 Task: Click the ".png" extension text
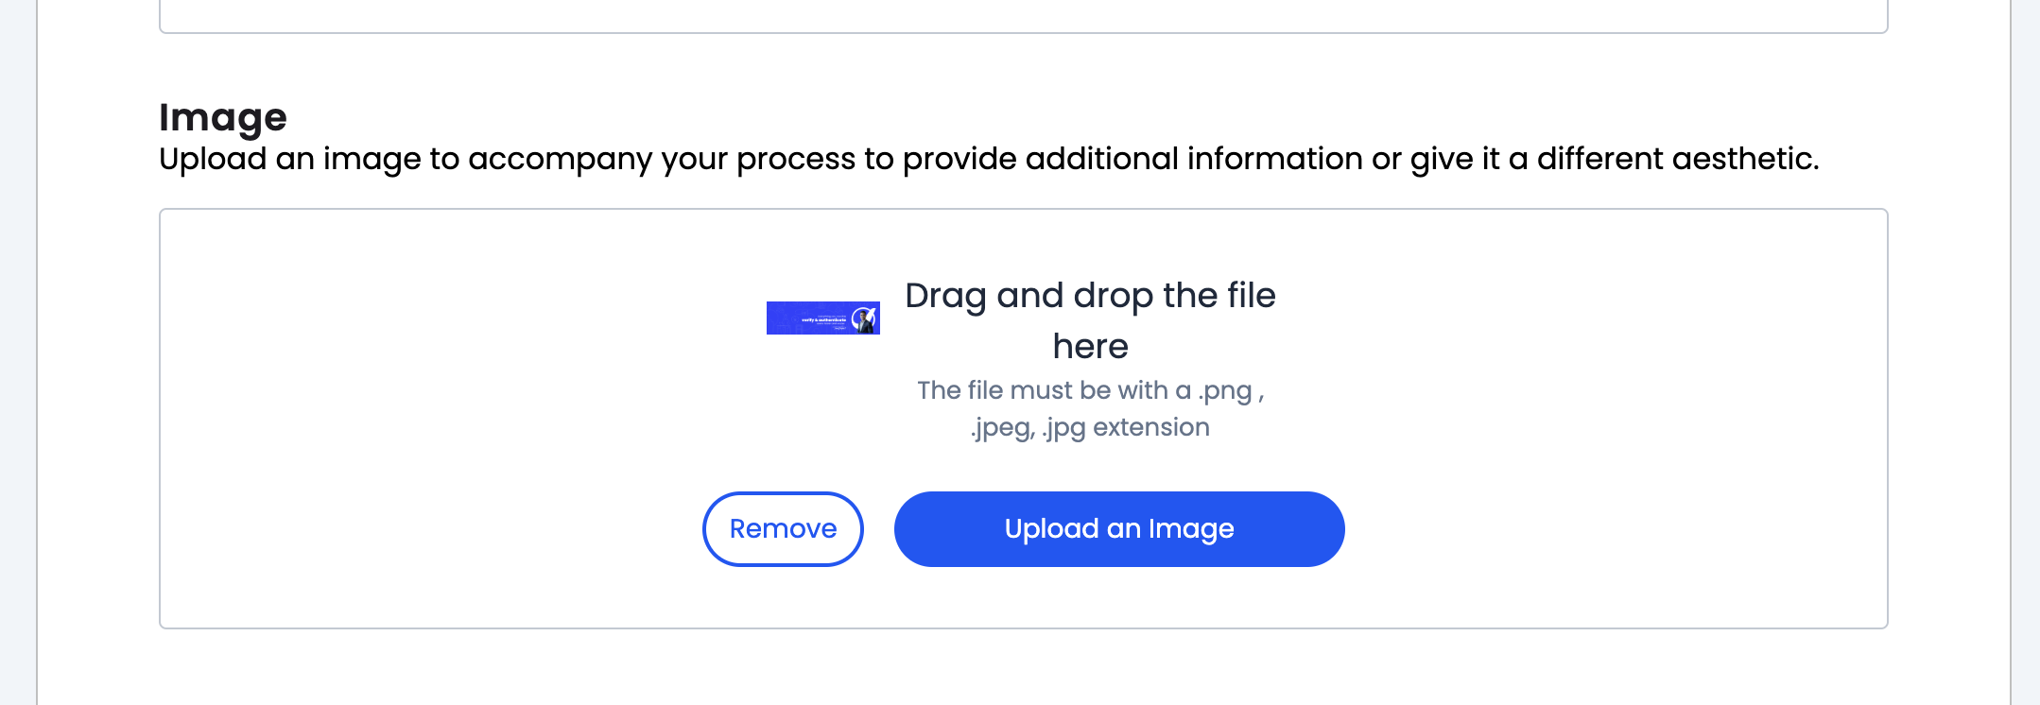pos(1224,390)
